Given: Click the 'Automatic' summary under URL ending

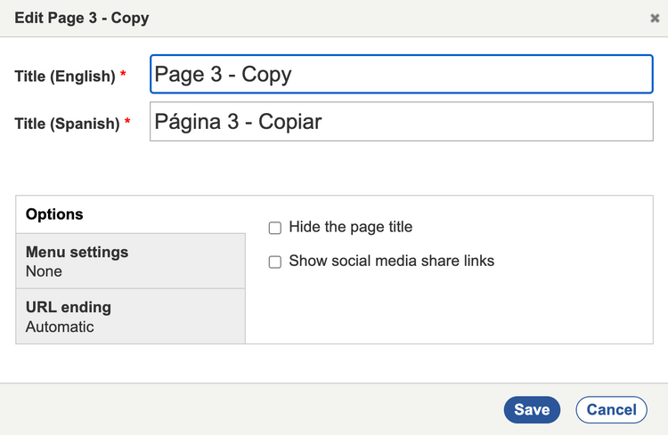Looking at the screenshot, I should pos(60,326).
